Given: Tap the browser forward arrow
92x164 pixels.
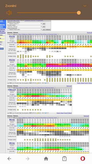Looking at the screenshot, I should tap(28, 159).
